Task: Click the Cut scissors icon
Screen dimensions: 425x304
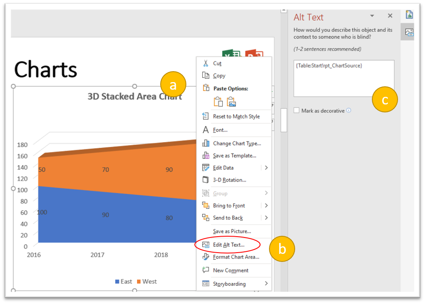Action: click(x=206, y=63)
